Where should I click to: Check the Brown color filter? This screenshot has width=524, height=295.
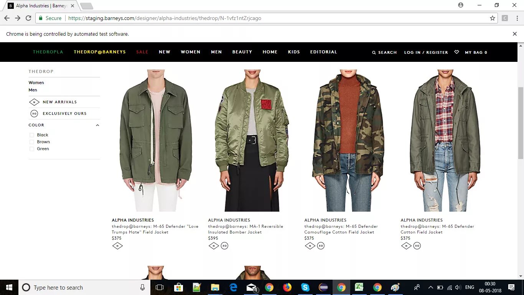[32, 142]
